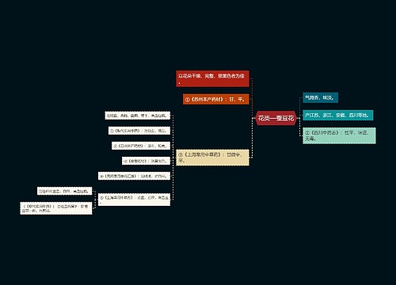Select the tan 《上海常用中草药》 甘微辛 node

click(212, 158)
